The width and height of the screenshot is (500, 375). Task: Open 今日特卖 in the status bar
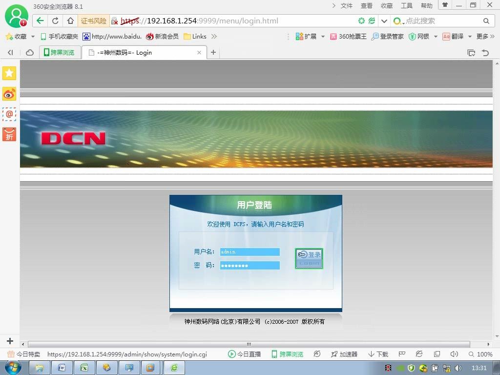click(x=24, y=354)
